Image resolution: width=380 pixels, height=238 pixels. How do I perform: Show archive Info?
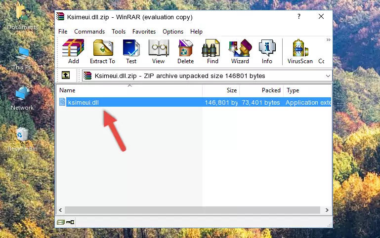point(267,51)
